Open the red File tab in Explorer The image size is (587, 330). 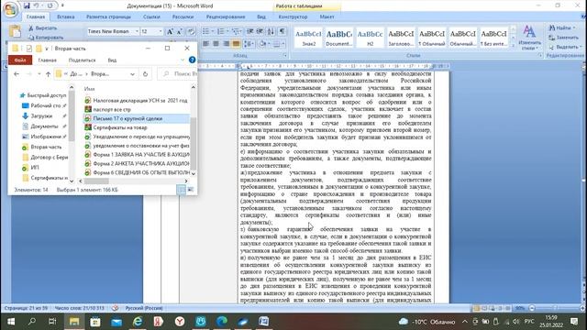(20, 60)
